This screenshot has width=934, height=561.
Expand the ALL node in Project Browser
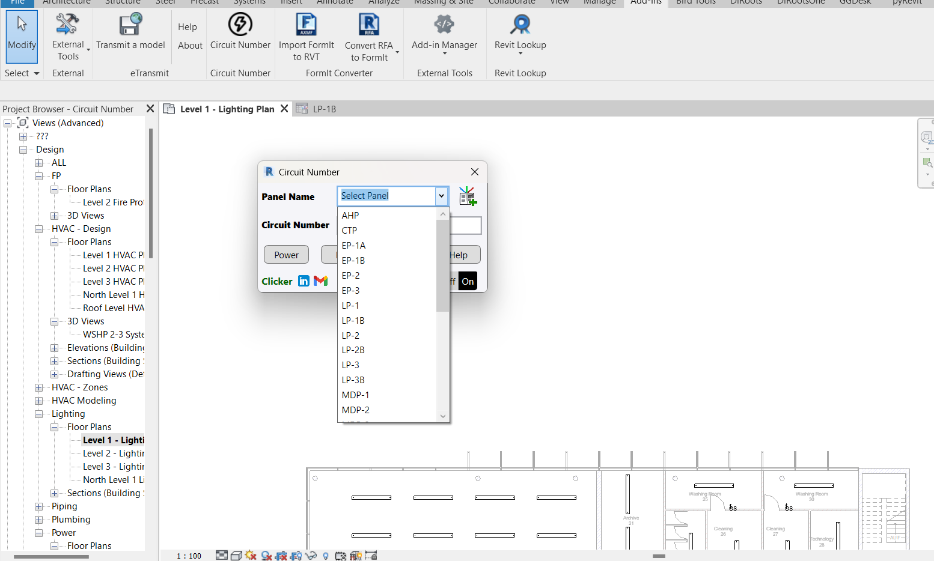pos(39,163)
